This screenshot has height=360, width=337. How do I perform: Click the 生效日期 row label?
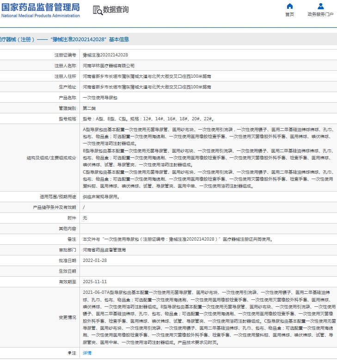[67, 271]
